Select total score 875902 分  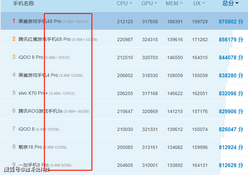pos(231,22)
